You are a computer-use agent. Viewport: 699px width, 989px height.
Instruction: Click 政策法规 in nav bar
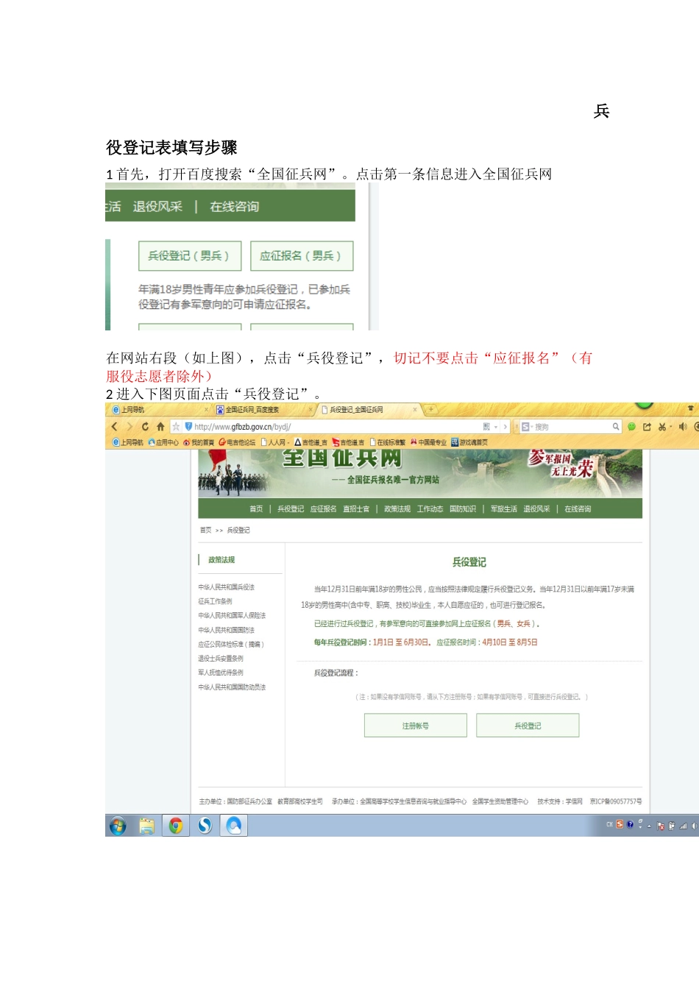[x=397, y=509]
